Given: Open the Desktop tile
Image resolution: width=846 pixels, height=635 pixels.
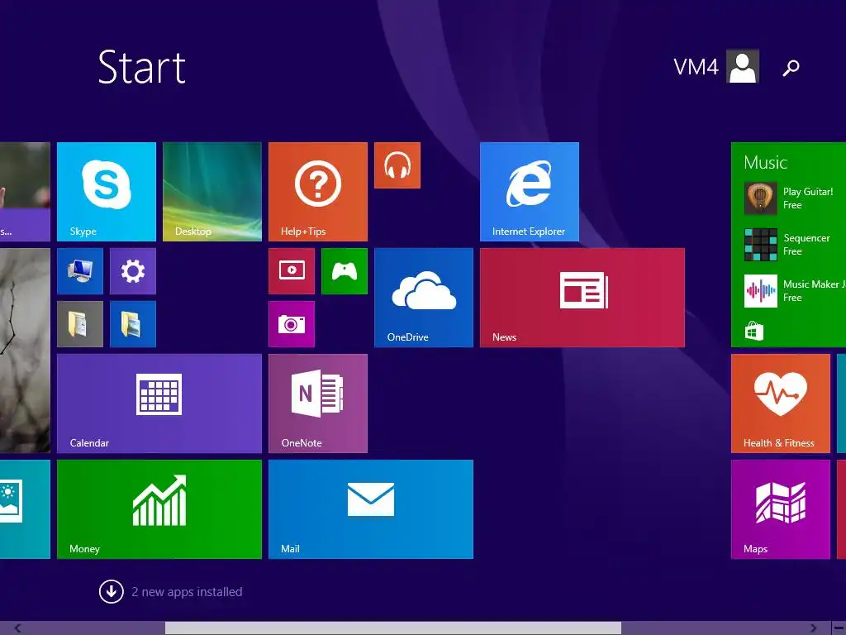Looking at the screenshot, I should 212,192.
